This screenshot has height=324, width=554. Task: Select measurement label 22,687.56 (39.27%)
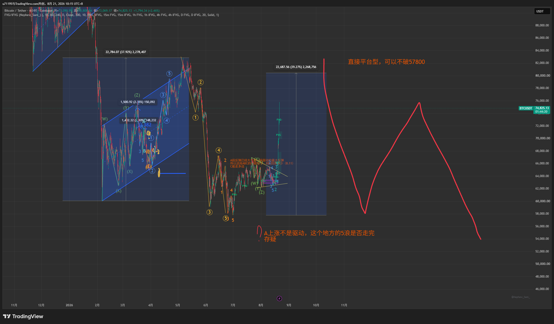(296, 67)
